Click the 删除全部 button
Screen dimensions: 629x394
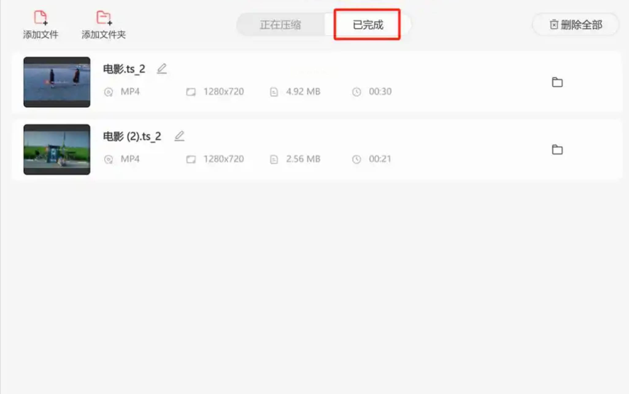tap(576, 25)
